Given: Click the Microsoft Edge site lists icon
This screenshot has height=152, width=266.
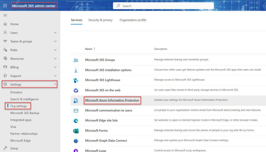Looking at the screenshot, I should tap(76, 121).
